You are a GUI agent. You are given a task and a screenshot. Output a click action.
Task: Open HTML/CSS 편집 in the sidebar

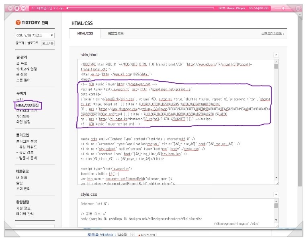click(x=27, y=105)
